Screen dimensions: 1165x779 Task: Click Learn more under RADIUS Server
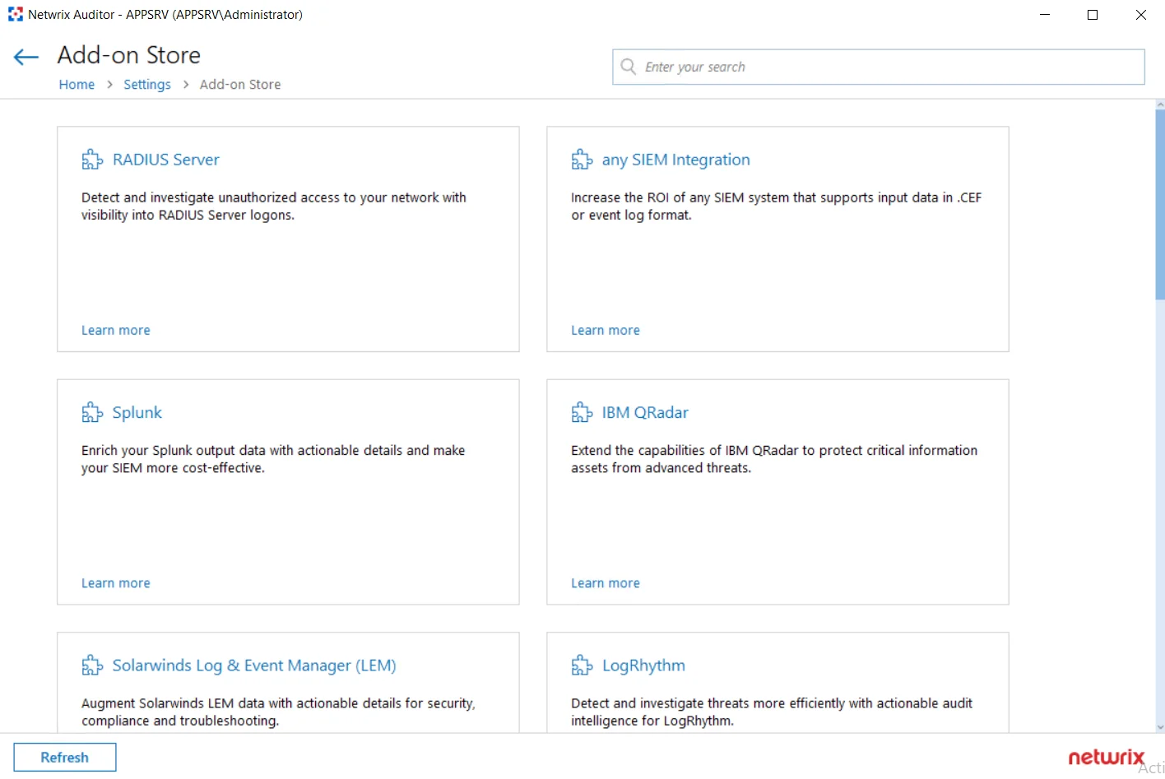tap(116, 330)
